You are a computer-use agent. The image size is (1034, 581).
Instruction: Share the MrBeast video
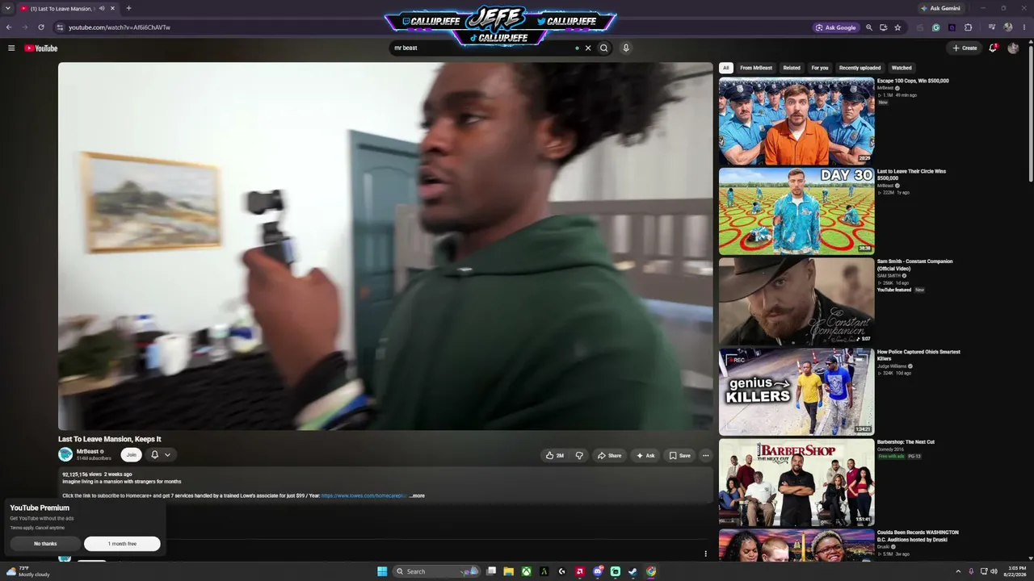tap(609, 456)
